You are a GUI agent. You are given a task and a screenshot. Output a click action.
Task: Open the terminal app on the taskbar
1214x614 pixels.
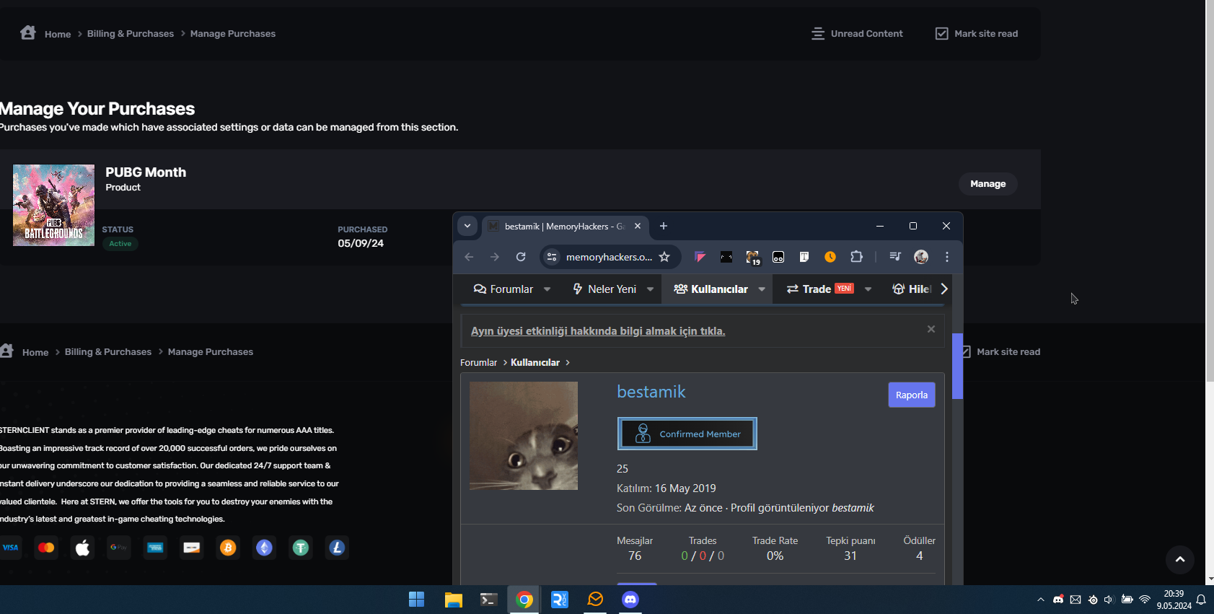click(x=488, y=600)
